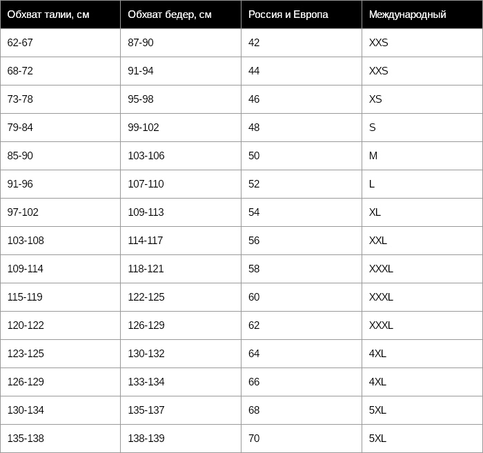The height and width of the screenshot is (453, 483).
Task: Click the Russian size 46 cell
Action: click(302, 99)
